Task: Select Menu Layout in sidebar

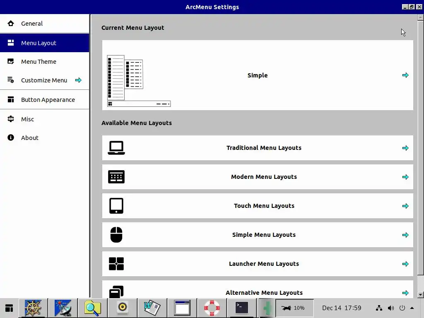Action: click(x=45, y=43)
